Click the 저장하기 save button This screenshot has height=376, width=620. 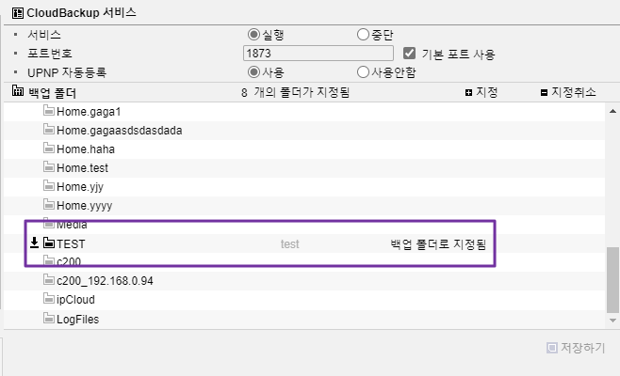tap(576, 348)
